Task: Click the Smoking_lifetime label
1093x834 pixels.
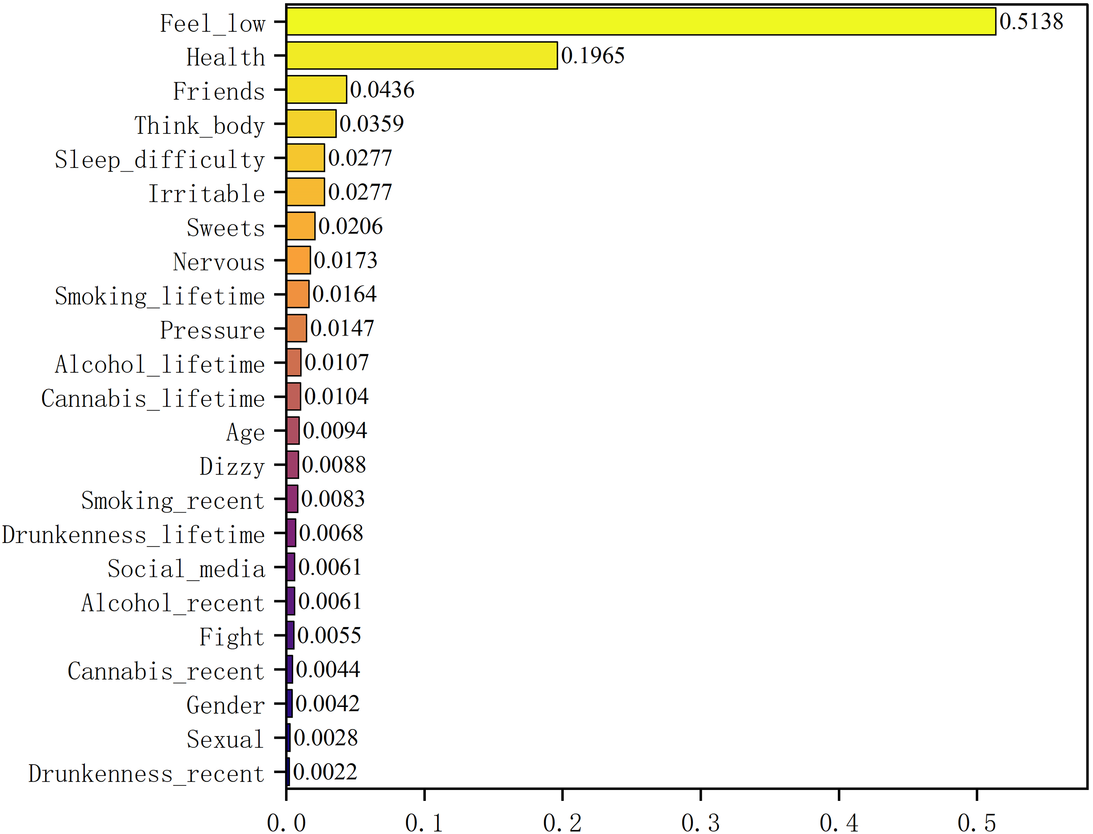Action: [159, 296]
